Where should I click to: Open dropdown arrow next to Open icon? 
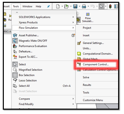coord(71,6)
